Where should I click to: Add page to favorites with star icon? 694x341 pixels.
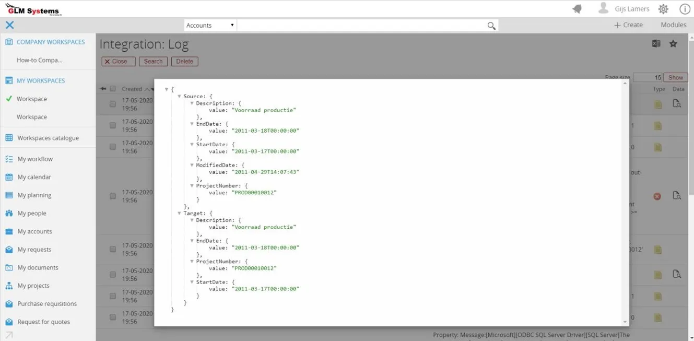(x=673, y=44)
